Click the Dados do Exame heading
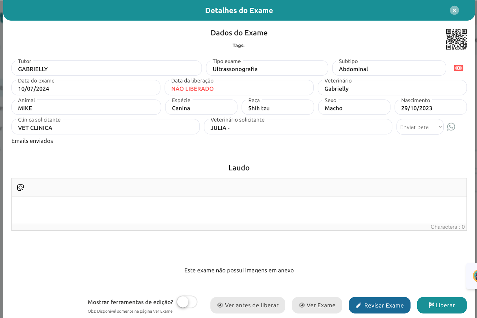The width and height of the screenshot is (477, 318). 239,33
